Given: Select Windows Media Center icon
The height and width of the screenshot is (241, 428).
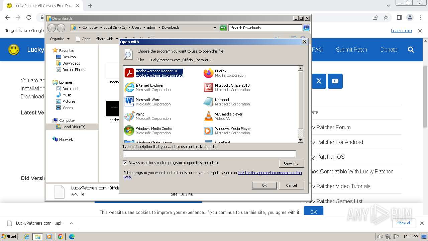Looking at the screenshot, I should [129, 131].
